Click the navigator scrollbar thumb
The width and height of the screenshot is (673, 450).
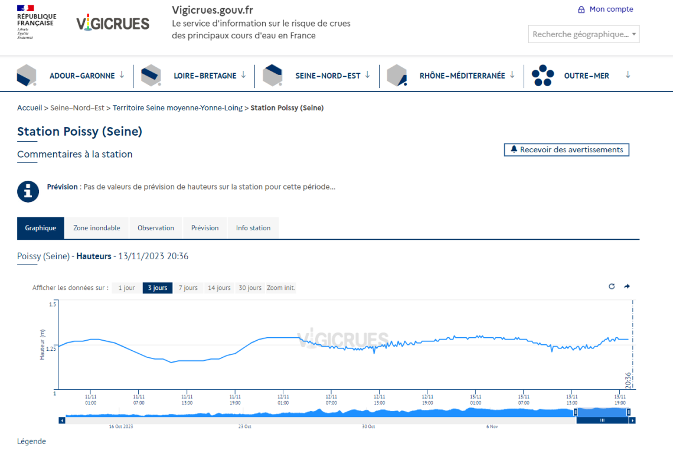tap(602, 420)
